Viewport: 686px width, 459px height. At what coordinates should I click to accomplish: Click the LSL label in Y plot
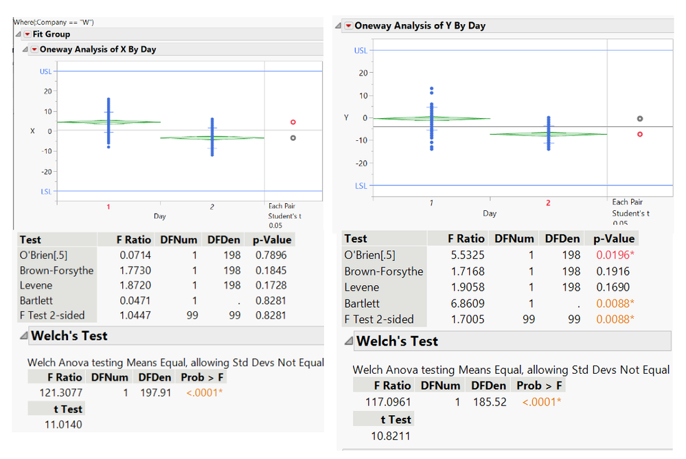click(x=361, y=186)
